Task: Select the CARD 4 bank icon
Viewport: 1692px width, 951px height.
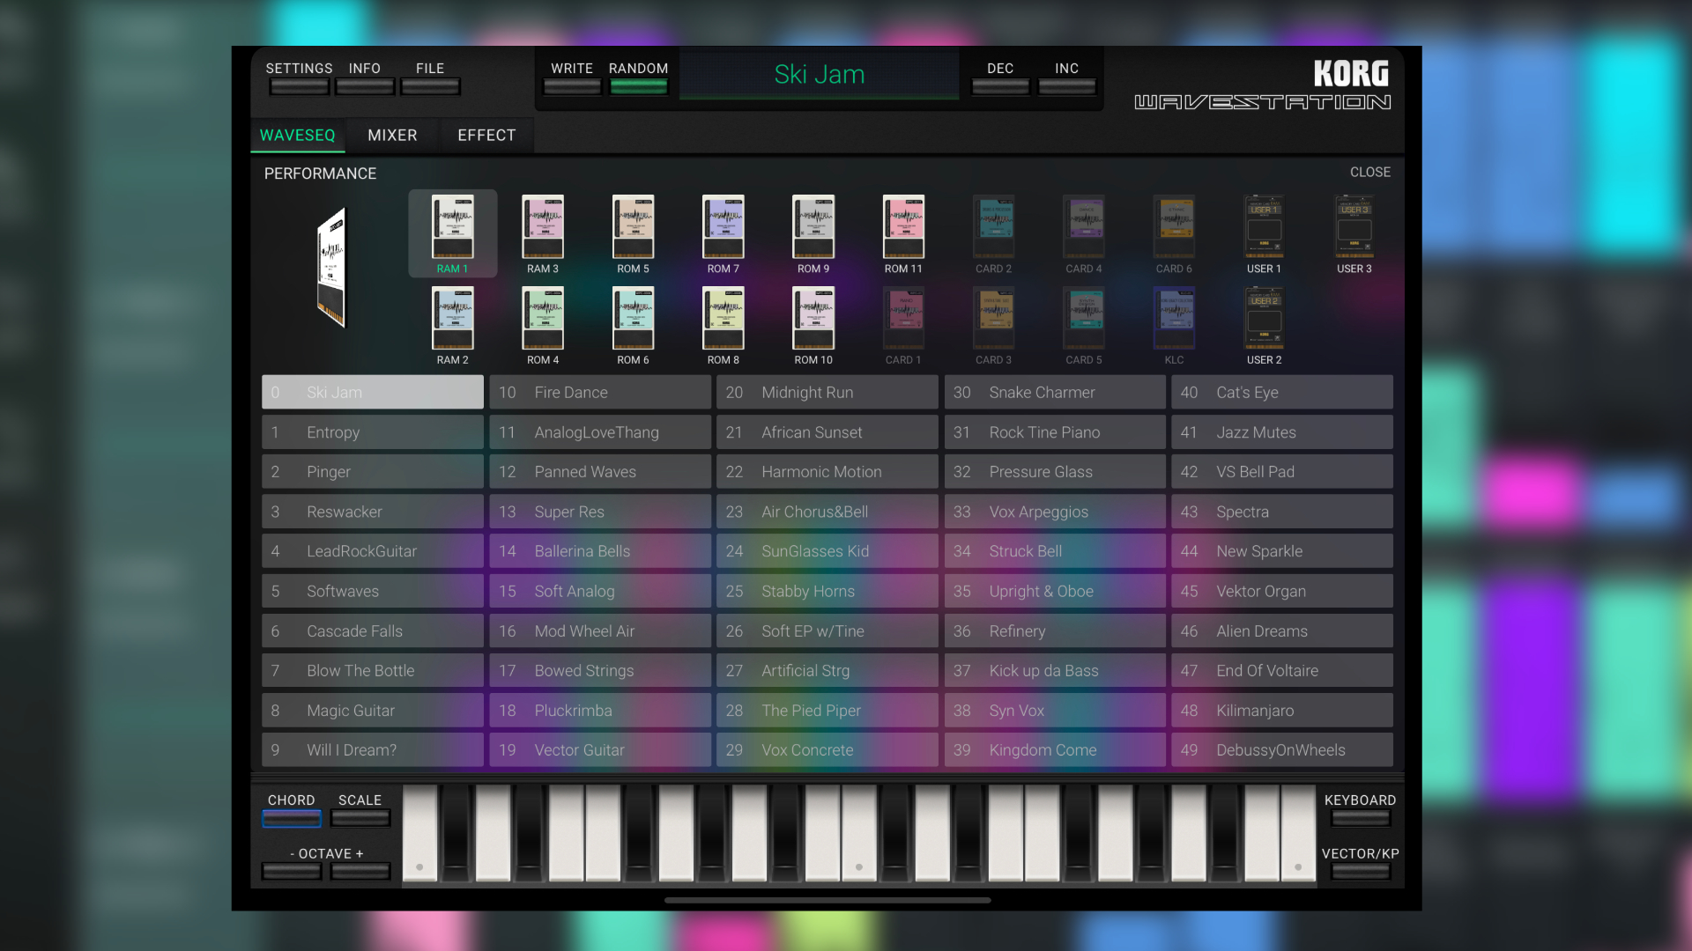Action: coord(1083,227)
